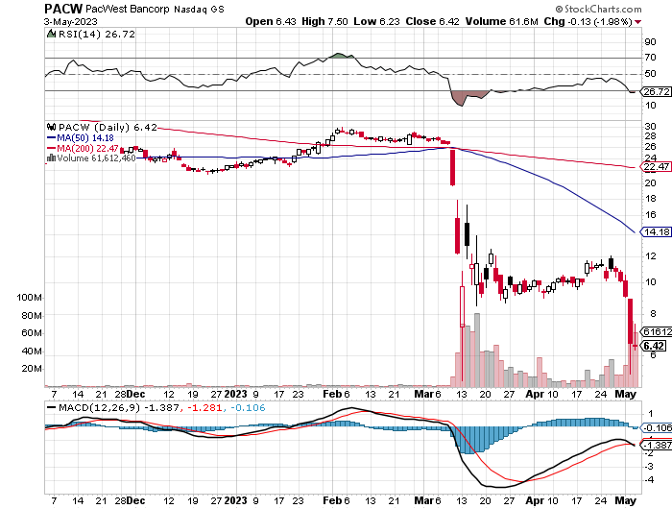Click the black MACD line marker in the legend

pyautogui.click(x=52, y=408)
